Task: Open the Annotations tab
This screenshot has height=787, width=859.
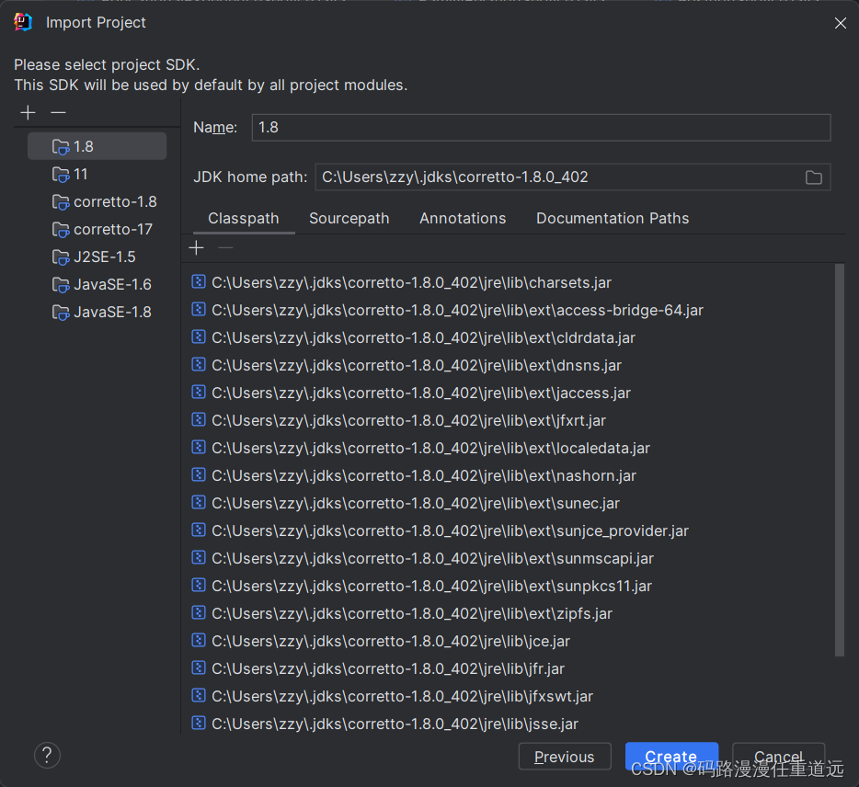Action: pyautogui.click(x=463, y=218)
